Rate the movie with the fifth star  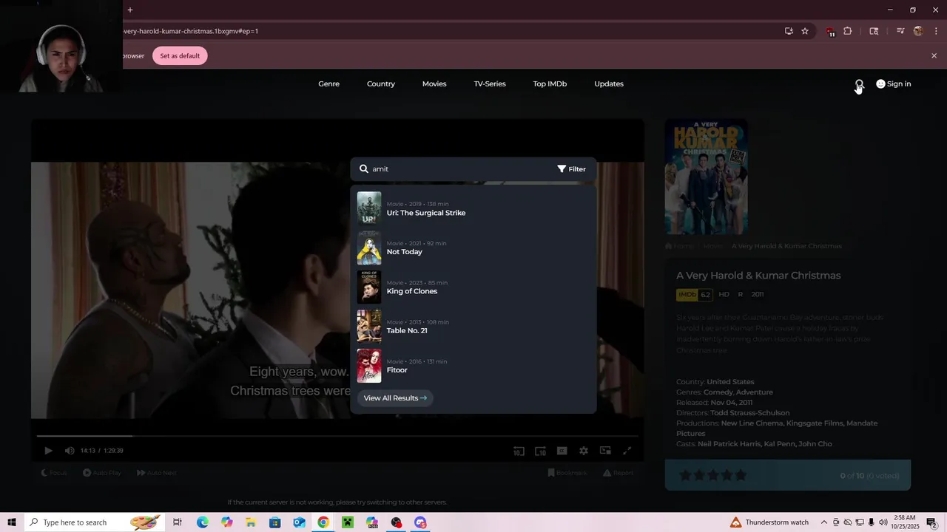[x=741, y=475]
